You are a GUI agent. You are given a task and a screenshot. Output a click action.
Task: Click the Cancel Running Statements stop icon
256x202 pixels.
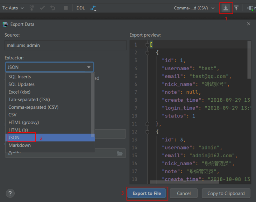pyautogui.click(x=66, y=8)
